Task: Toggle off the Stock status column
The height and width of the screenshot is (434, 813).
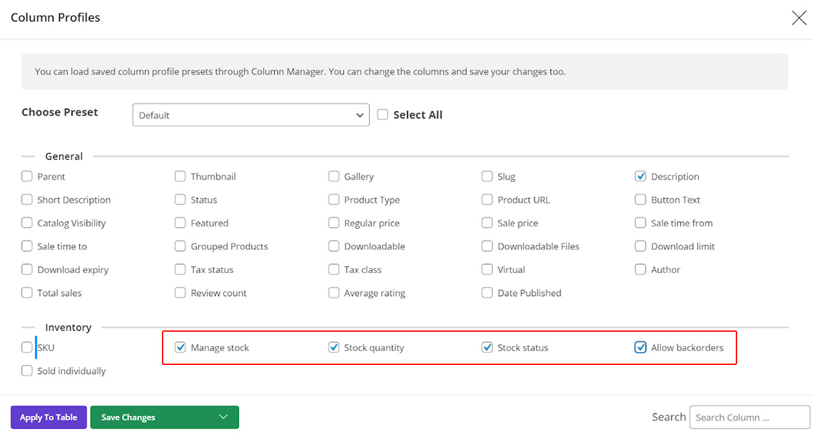Action: (x=487, y=347)
